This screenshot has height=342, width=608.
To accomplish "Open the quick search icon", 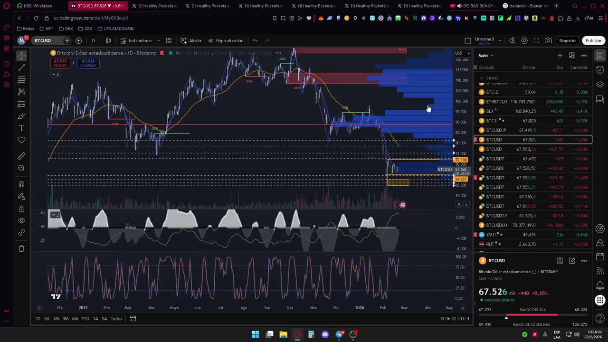I will pyautogui.click(x=512, y=40).
